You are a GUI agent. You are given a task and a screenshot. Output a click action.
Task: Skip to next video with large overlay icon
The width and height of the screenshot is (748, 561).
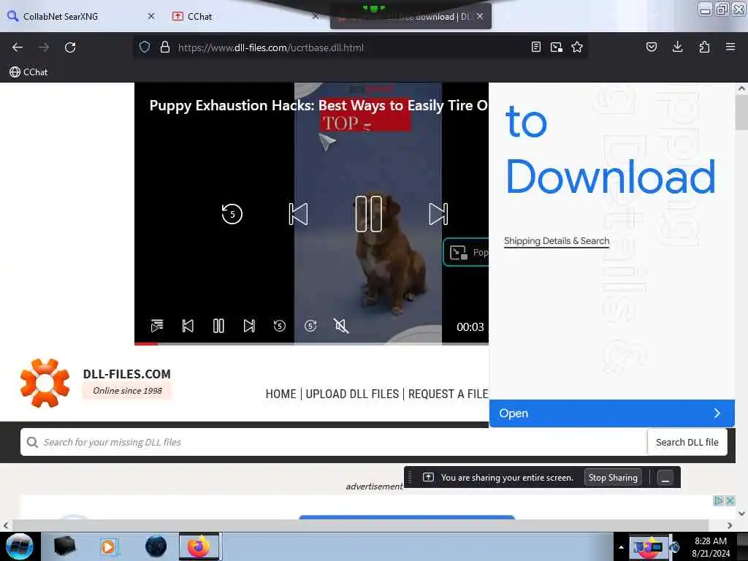pyautogui.click(x=438, y=214)
